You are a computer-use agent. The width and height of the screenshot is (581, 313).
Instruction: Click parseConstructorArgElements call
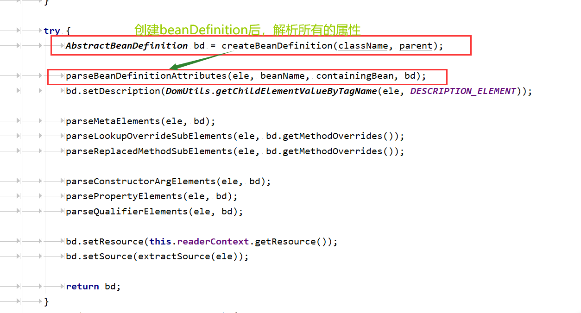pyautogui.click(x=140, y=182)
